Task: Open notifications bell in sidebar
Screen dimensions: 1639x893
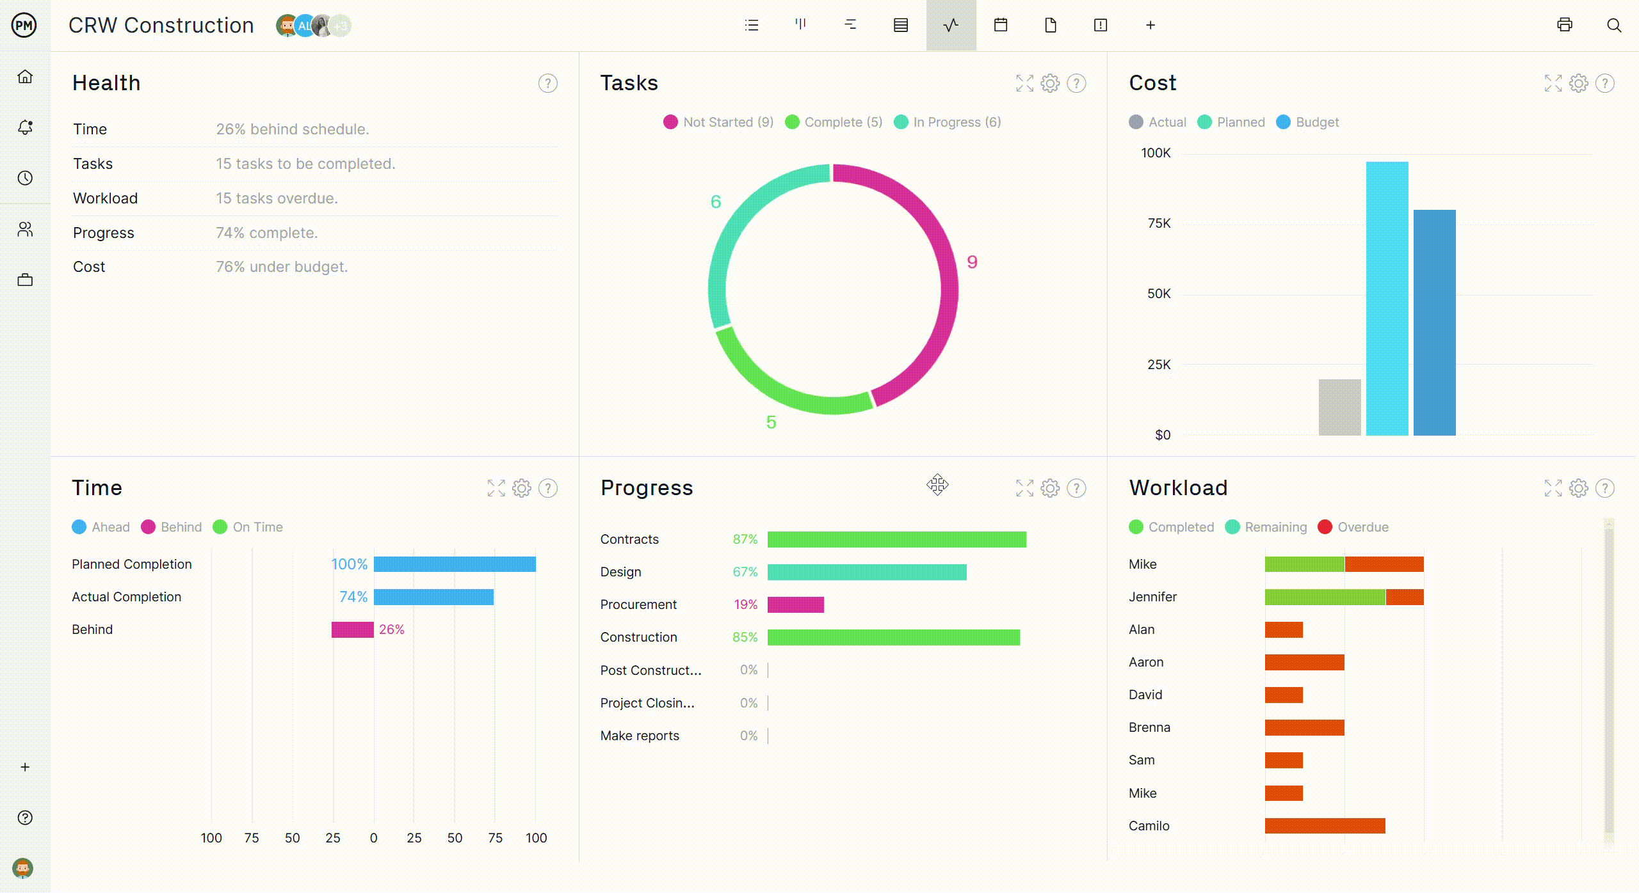Action: click(25, 127)
